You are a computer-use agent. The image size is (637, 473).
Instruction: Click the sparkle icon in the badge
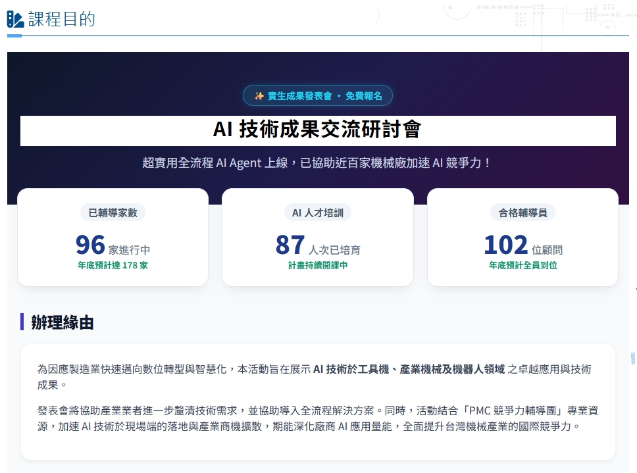[259, 96]
